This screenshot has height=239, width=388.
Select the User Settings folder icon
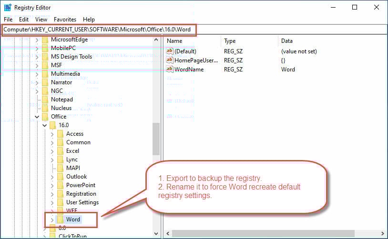point(61,202)
